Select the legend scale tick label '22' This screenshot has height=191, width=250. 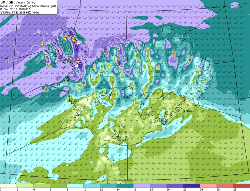185,189
